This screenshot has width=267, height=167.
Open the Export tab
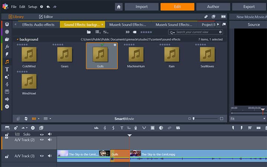click(x=249, y=7)
